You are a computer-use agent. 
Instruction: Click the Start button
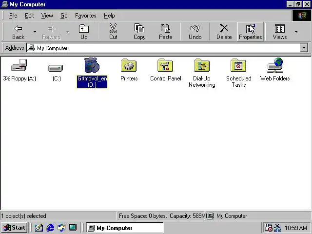coord(14,228)
